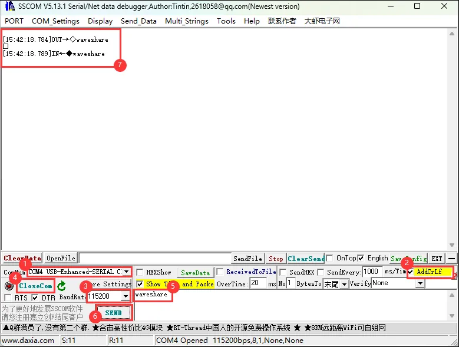Expand the COM port number dropdown

tap(126, 272)
